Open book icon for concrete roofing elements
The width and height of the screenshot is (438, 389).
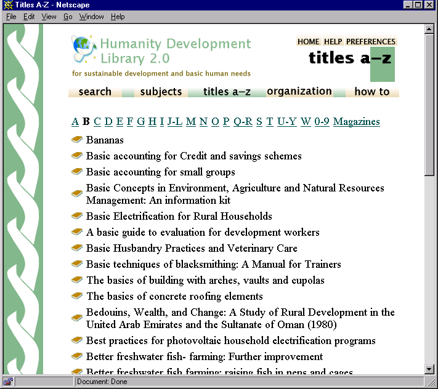click(x=77, y=297)
